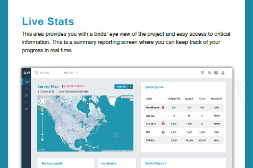Toggle the lock on the NorthBound quota
This screenshot has width=253, height=168.
[163, 107]
